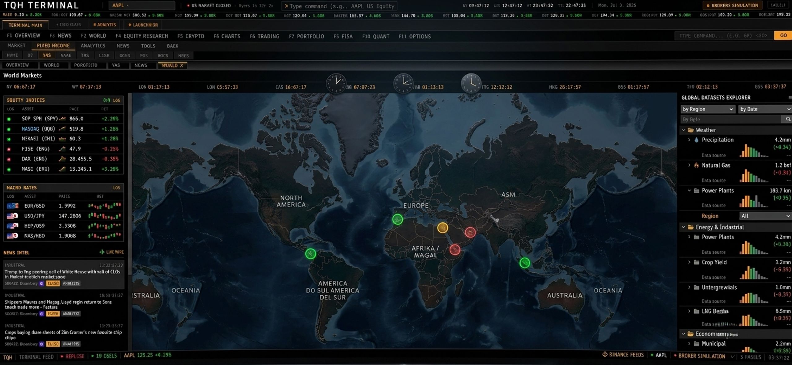Click the green marker near Panama
The width and height of the screenshot is (792, 365).
tap(311, 254)
